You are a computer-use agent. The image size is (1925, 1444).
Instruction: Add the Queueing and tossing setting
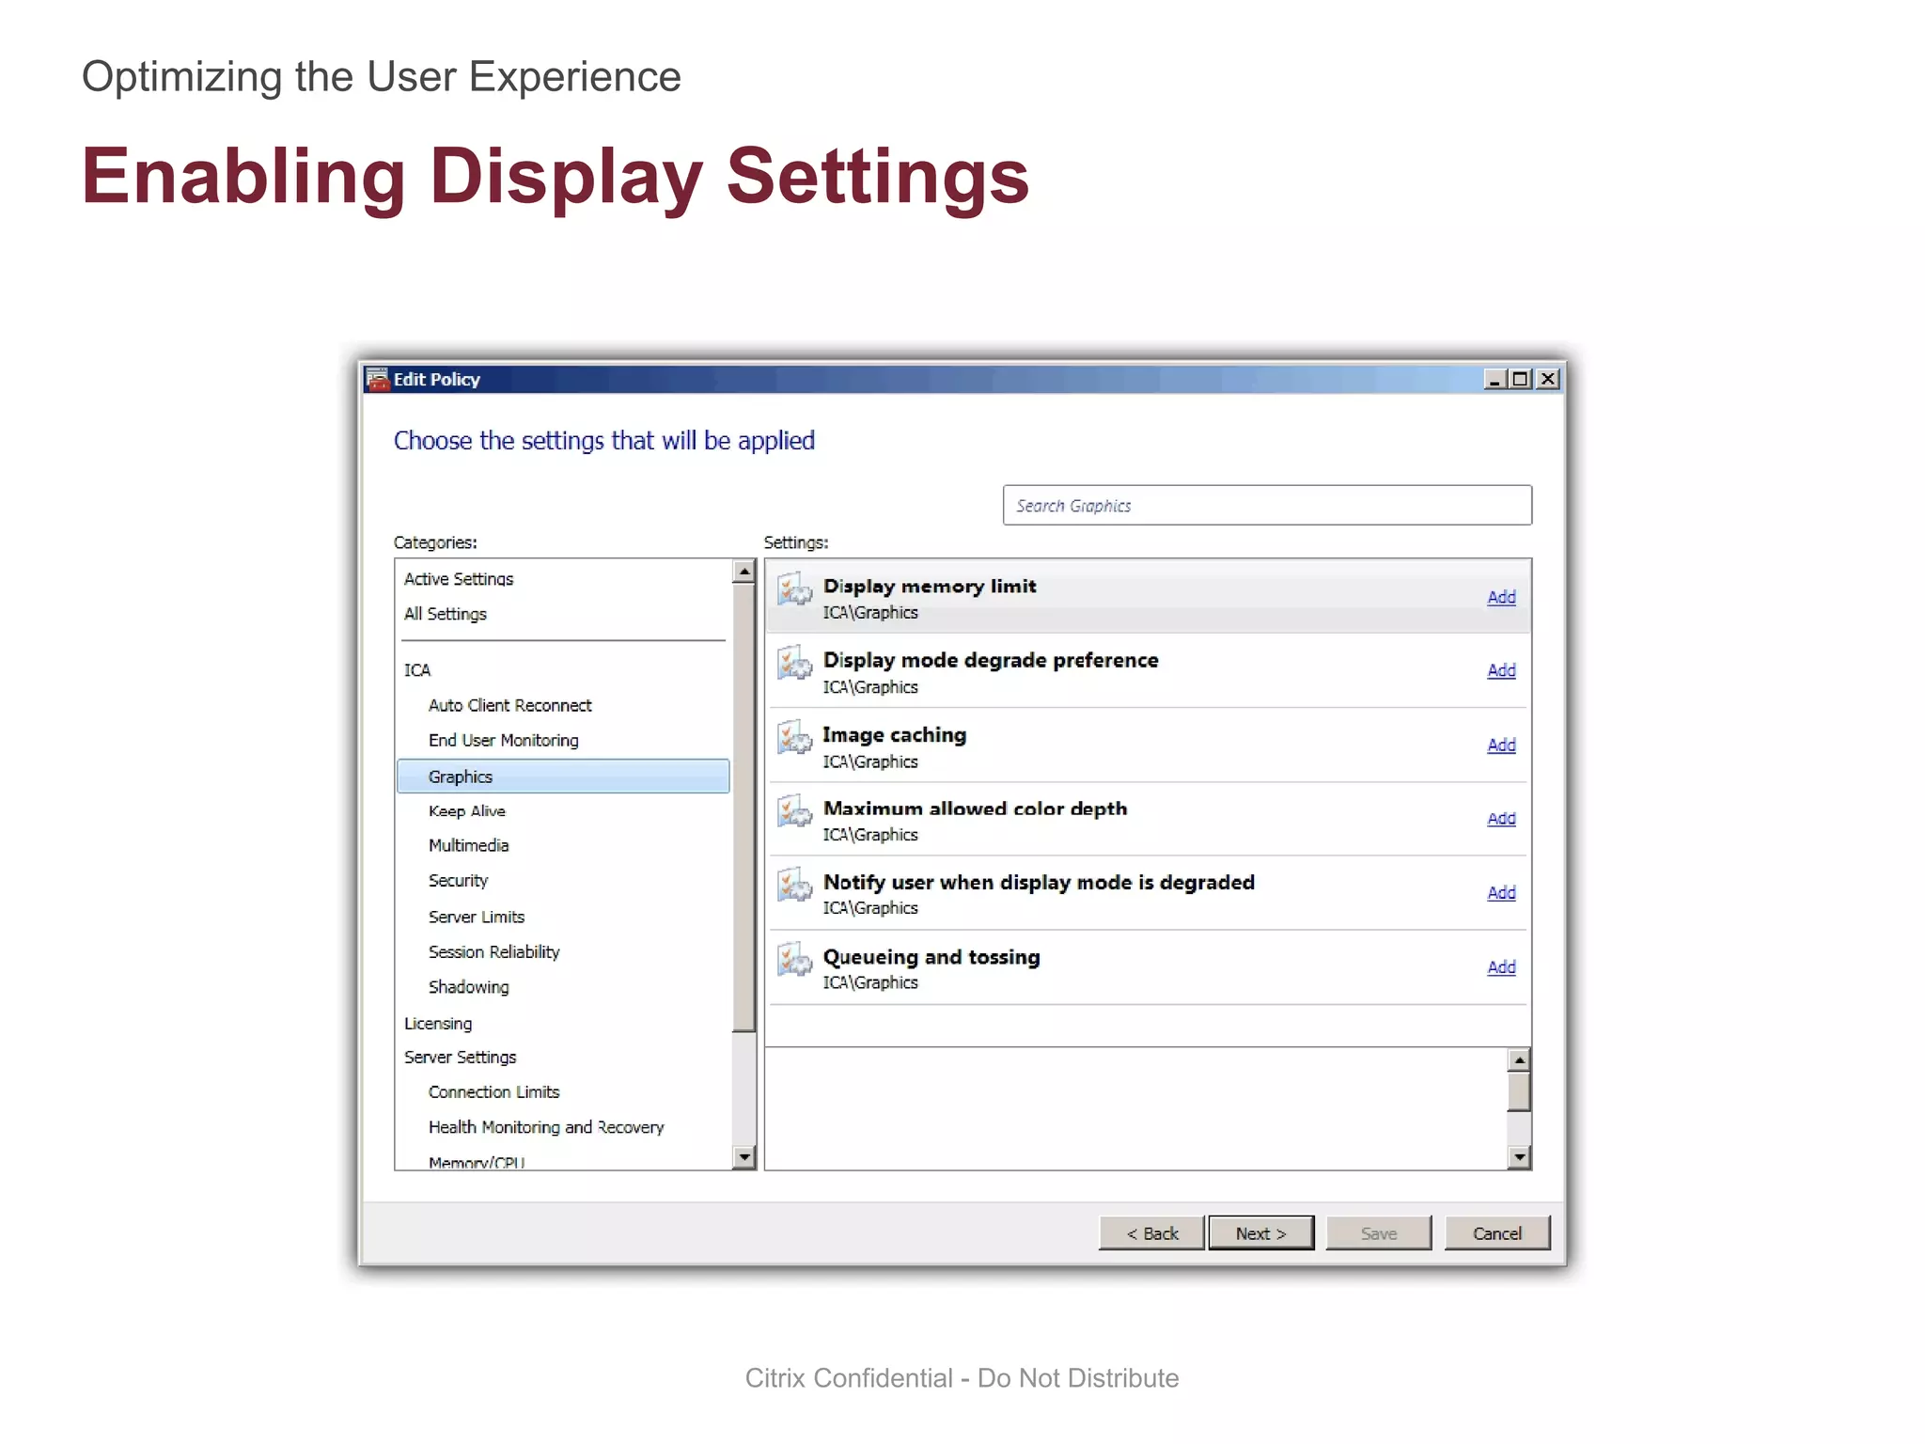(x=1501, y=967)
